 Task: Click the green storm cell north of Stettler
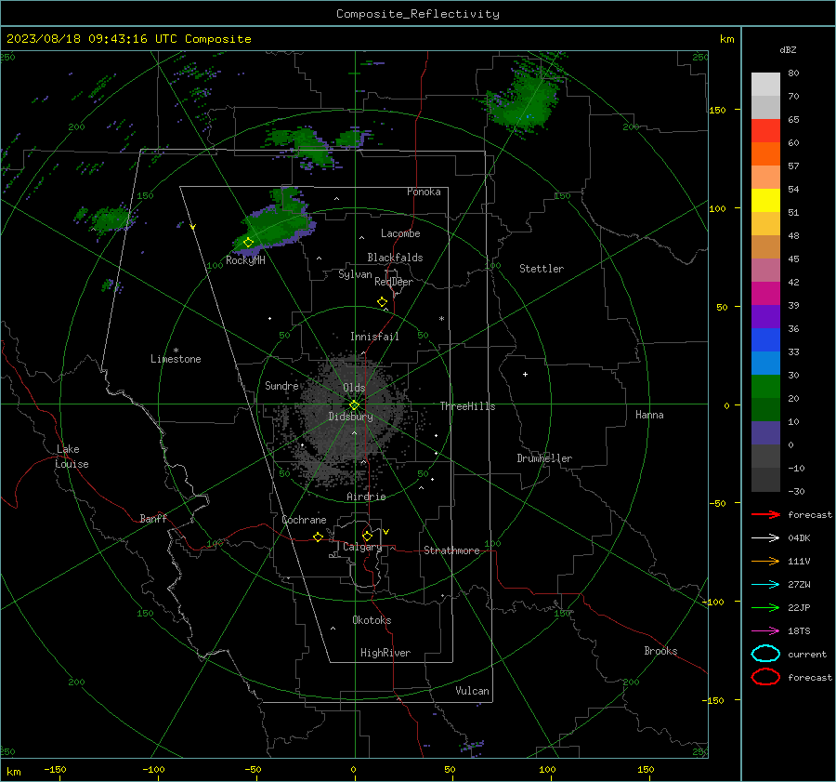click(525, 101)
